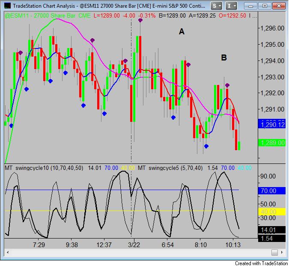Click the purple swing-high dot above the 1,296 bar
The image size is (289, 266).
pos(140,20)
